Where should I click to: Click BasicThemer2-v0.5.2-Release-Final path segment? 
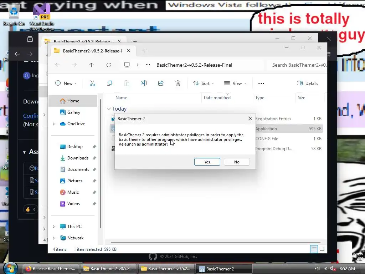(194, 65)
